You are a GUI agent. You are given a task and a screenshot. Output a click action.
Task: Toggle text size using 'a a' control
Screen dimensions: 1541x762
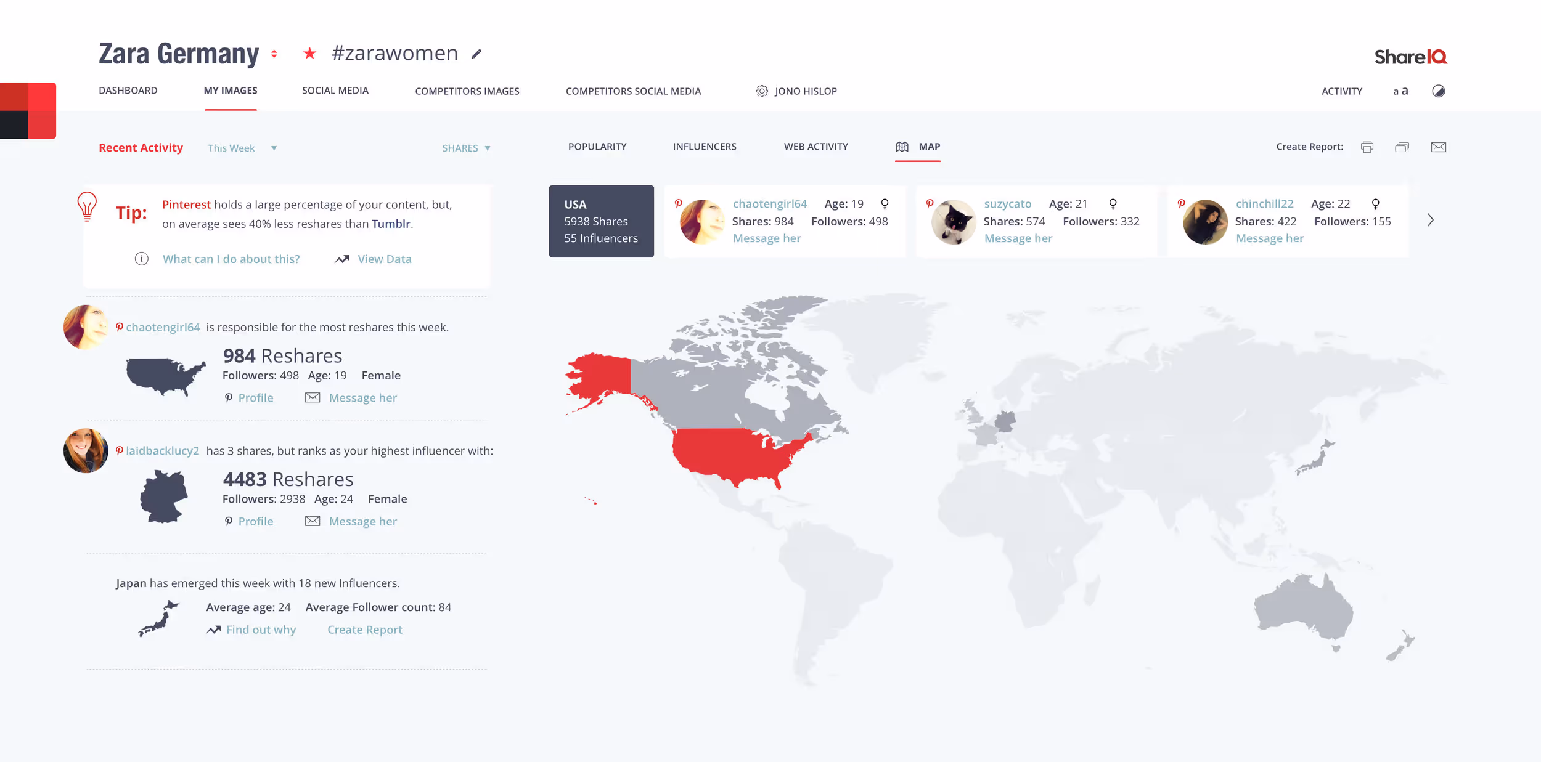click(1400, 91)
